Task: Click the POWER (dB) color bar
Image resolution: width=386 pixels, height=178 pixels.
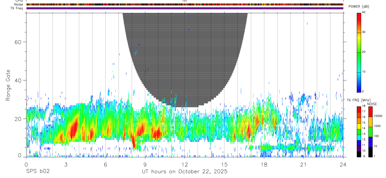Action: (x=359, y=52)
